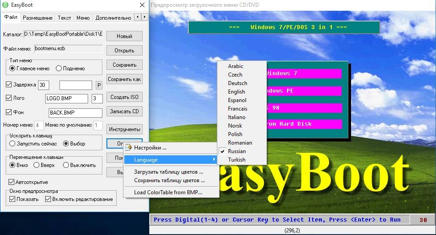
Task: Choose Загрузить таблицу цветов menu item
Action: tap(170, 172)
